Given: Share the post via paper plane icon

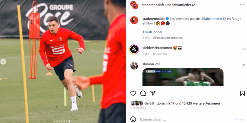Looking at the screenshot, I should (x=153, y=93).
